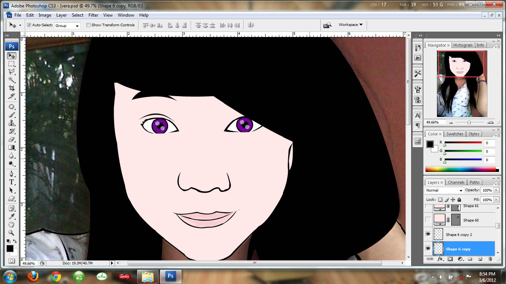Image resolution: width=506 pixels, height=284 pixels.
Task: Expand the Workspace dropdown
Action: [x=350, y=25]
